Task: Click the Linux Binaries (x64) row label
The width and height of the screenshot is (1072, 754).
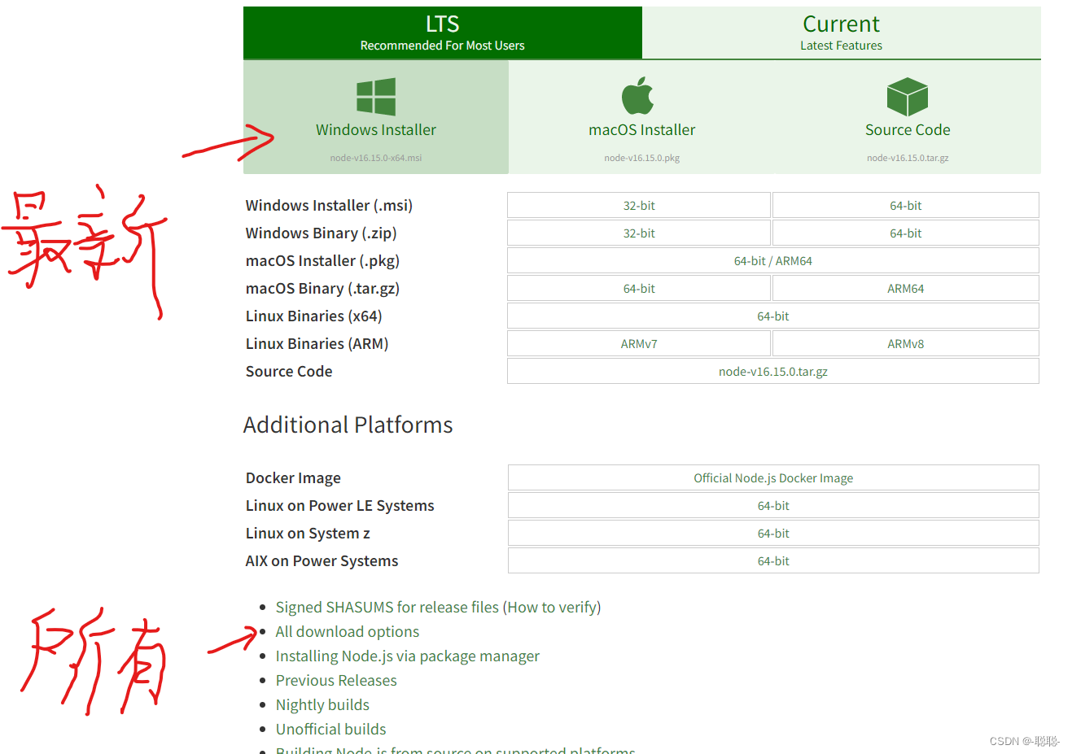Action: tap(313, 316)
